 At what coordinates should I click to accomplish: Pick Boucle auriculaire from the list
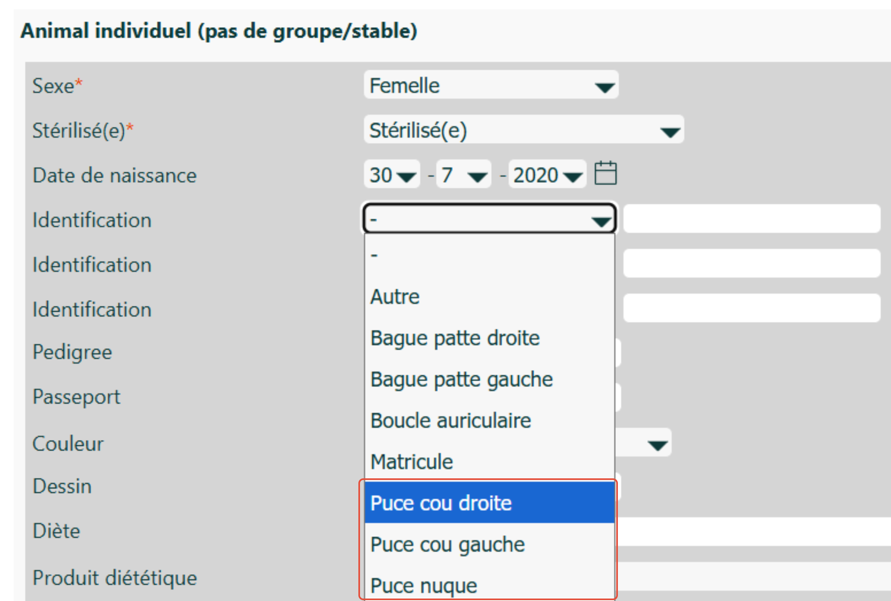pos(489,420)
